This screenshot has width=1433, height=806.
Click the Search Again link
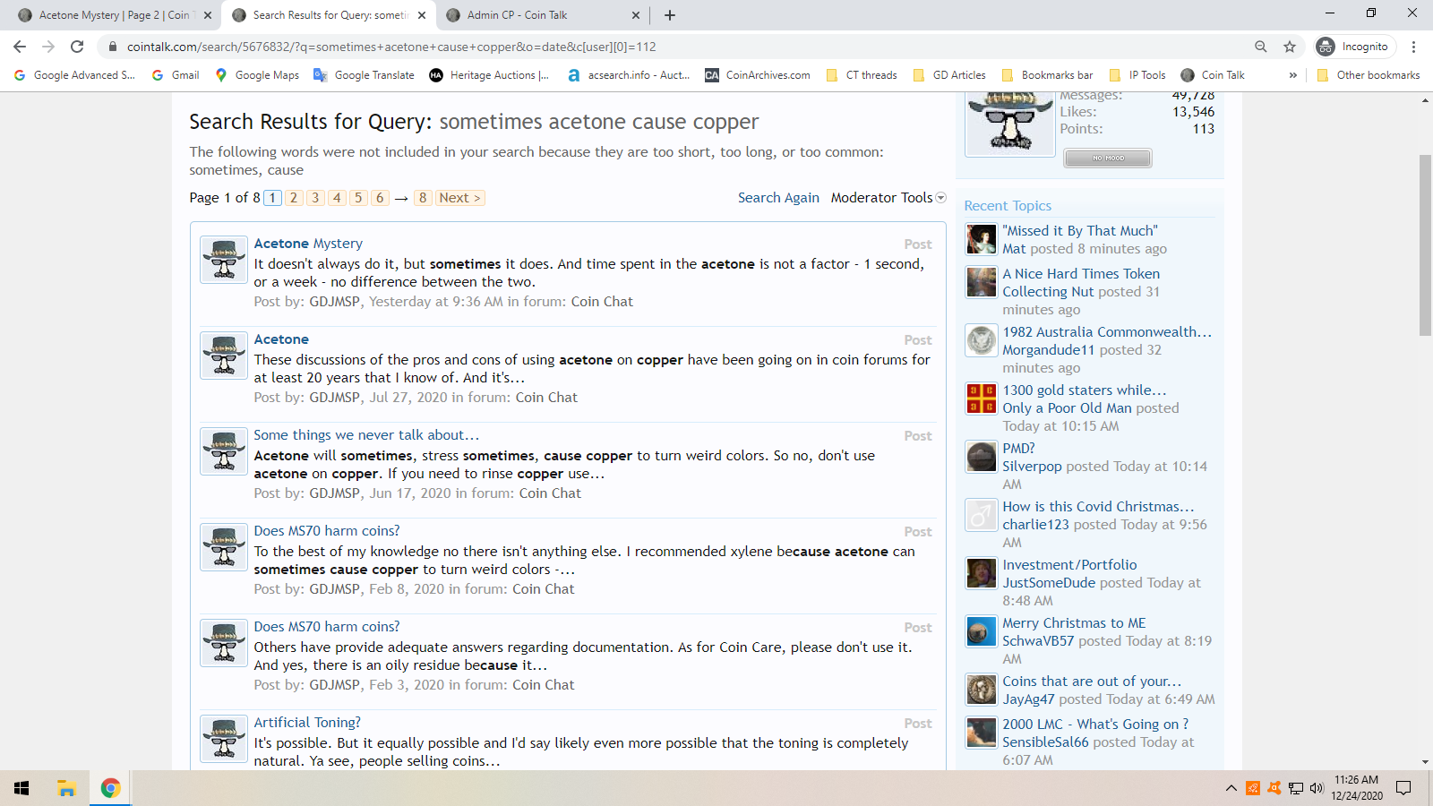pos(777,198)
